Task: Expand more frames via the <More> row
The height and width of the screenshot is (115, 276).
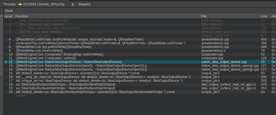Action: coord(21,96)
